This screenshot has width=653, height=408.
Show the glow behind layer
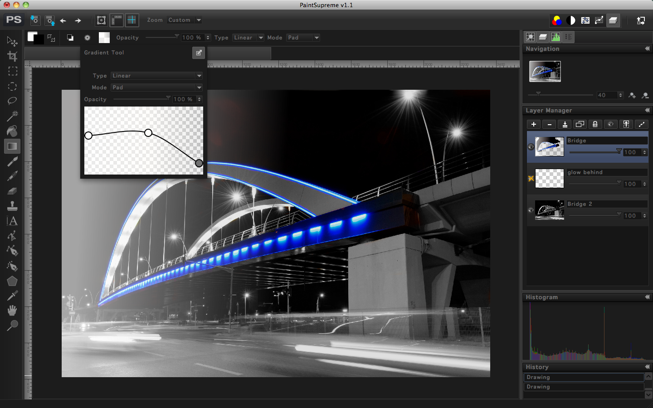[531, 179]
